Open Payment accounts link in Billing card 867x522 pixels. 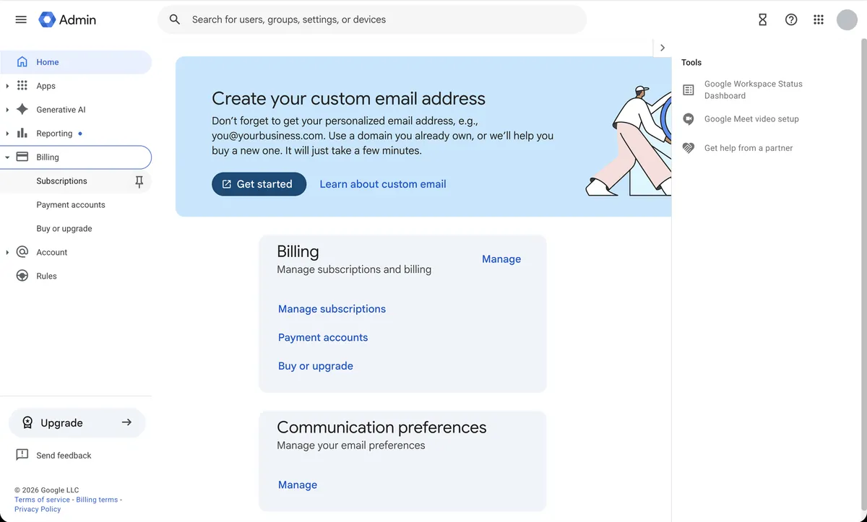[323, 337]
